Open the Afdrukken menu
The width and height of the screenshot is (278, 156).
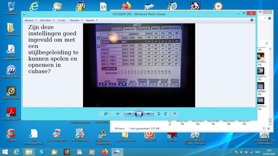tap(47, 20)
